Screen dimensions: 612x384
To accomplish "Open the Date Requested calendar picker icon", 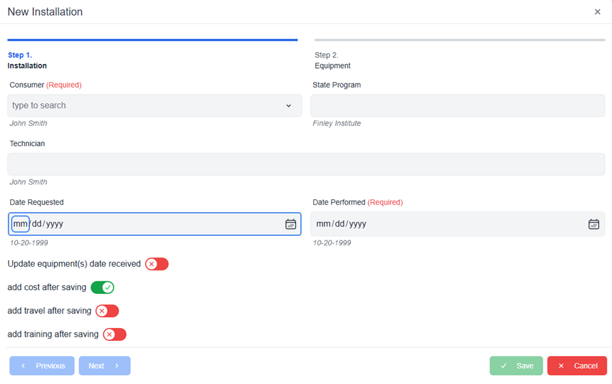I will click(290, 224).
